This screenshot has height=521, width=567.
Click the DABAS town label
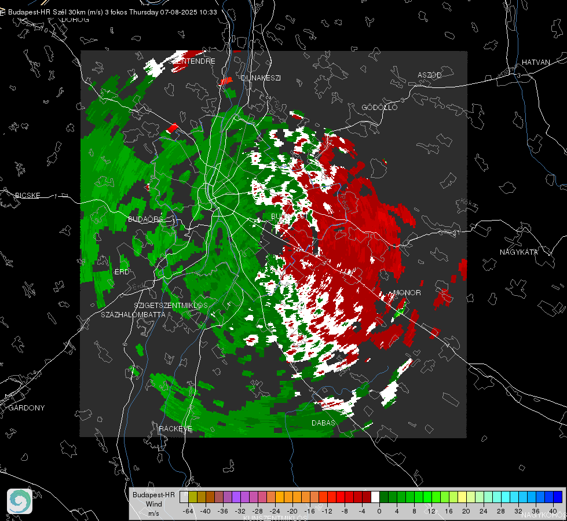pos(323,423)
